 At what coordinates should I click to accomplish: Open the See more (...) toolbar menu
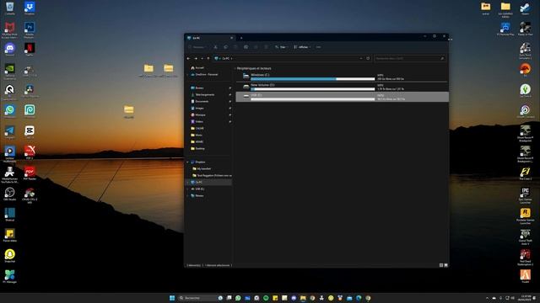319,47
